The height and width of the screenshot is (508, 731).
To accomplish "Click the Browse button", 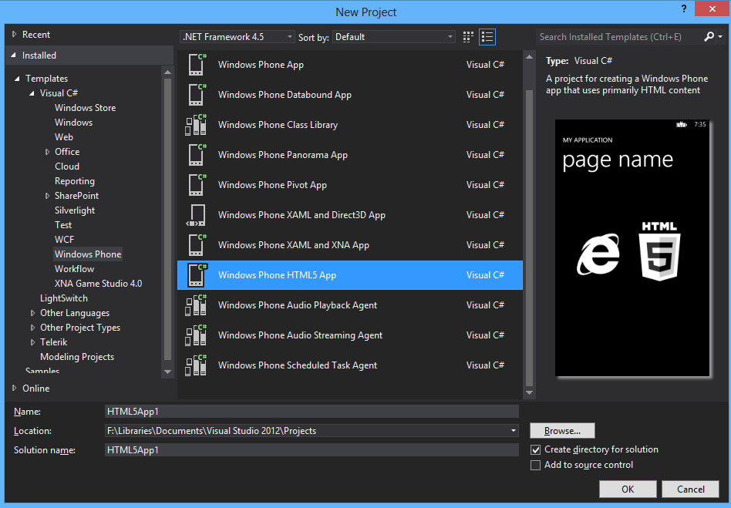I will click(x=562, y=431).
